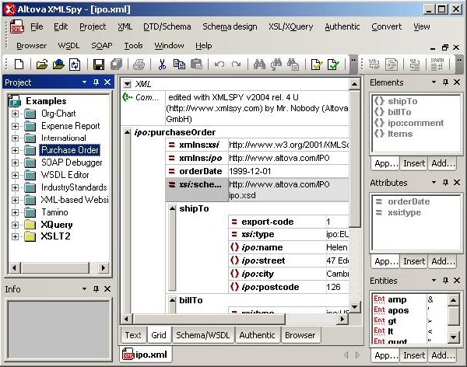Open a file with the Open folder icon
The width and height of the screenshot is (467, 367).
(42, 64)
